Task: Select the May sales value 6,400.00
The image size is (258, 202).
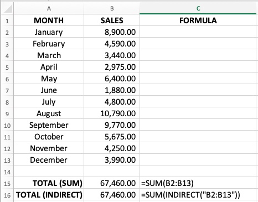Action: coord(112,79)
